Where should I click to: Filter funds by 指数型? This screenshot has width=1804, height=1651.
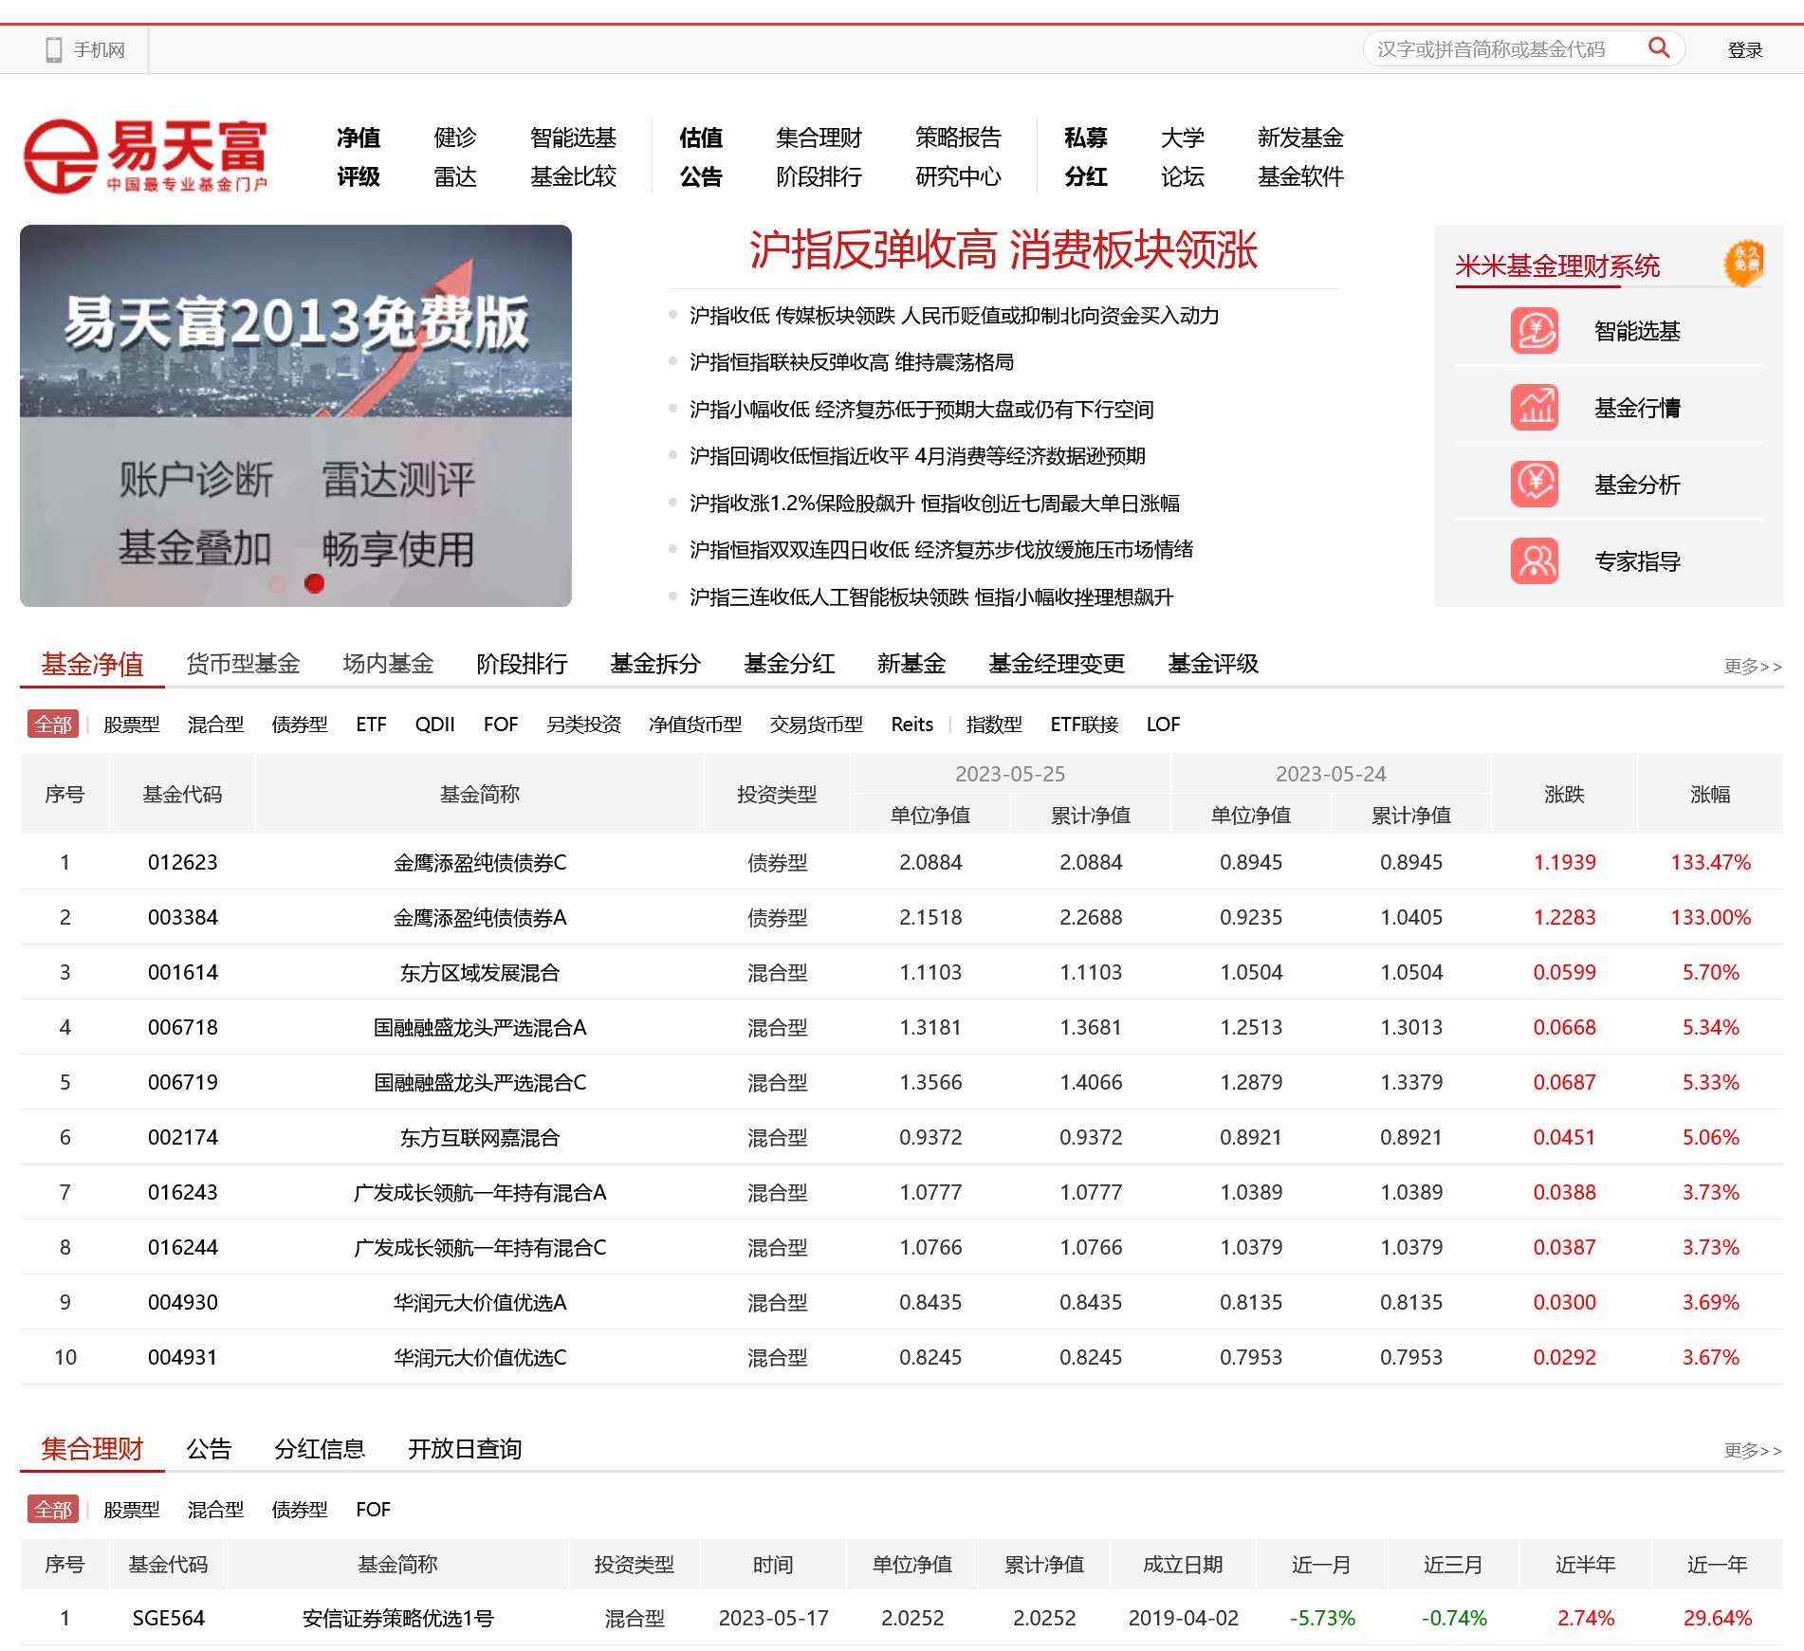click(994, 725)
